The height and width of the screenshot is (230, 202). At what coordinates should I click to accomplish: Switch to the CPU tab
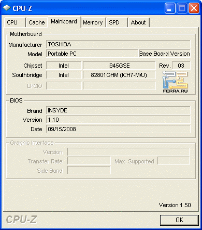point(15,22)
